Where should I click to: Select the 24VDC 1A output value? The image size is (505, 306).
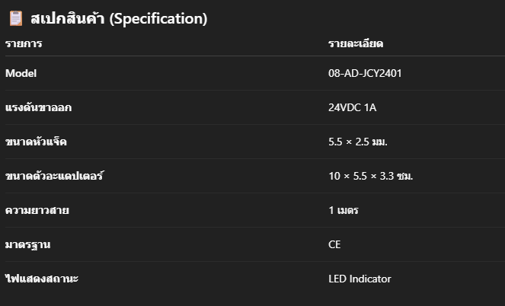point(353,107)
